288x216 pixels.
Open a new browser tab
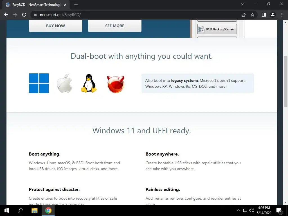[76, 5]
